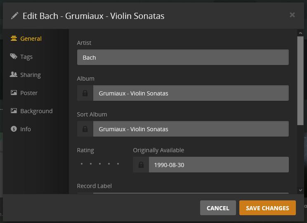Set rating to three stars
Screen dimensions: 307x223
coord(100,164)
